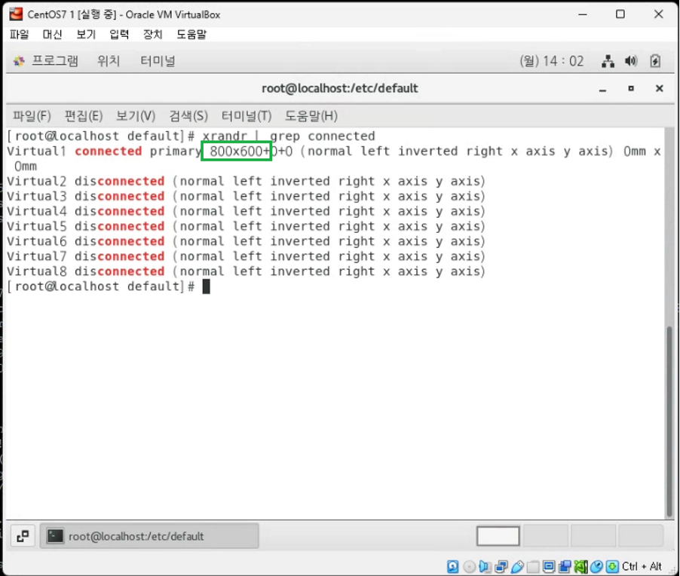Click the USB devices icon in VirtualBox status bar
This screenshot has width=680, height=576.
(x=517, y=566)
